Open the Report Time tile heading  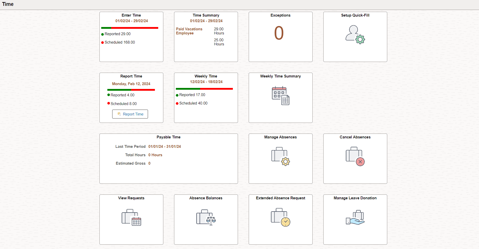click(x=131, y=76)
